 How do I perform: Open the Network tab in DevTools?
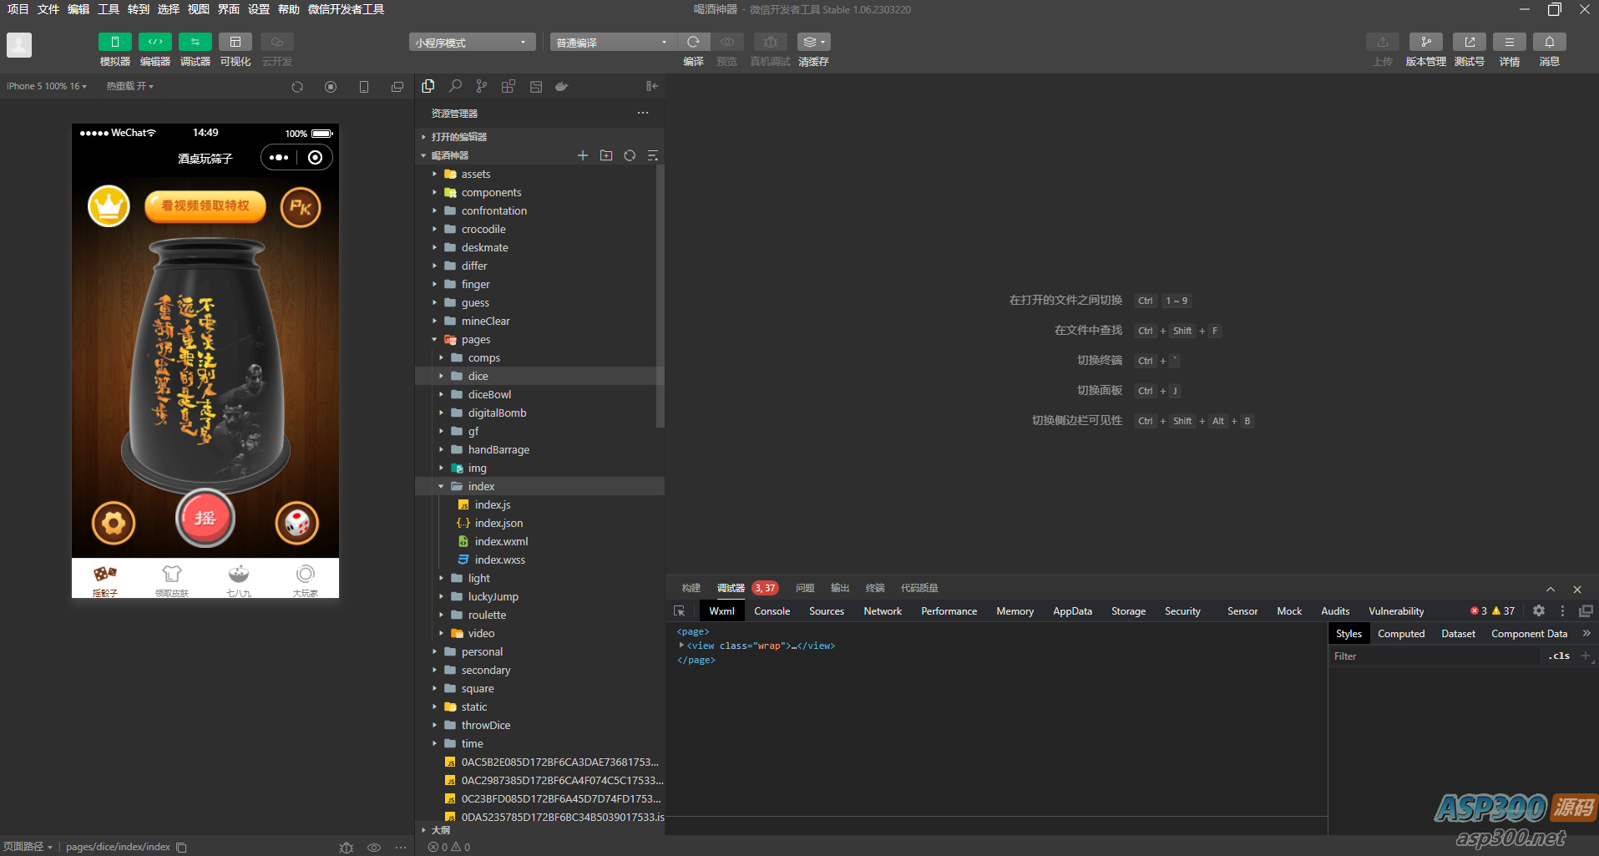[x=882, y=611]
